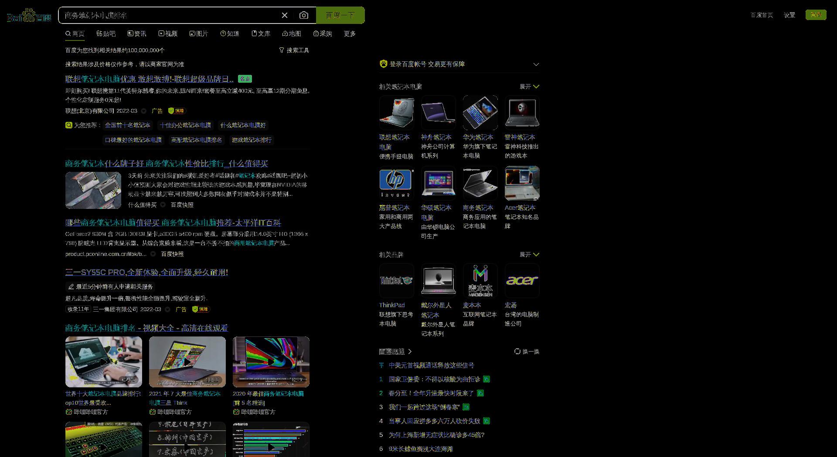This screenshot has width=837, height=457.
Task: Click the Baidu logo
Action: [x=29, y=16]
